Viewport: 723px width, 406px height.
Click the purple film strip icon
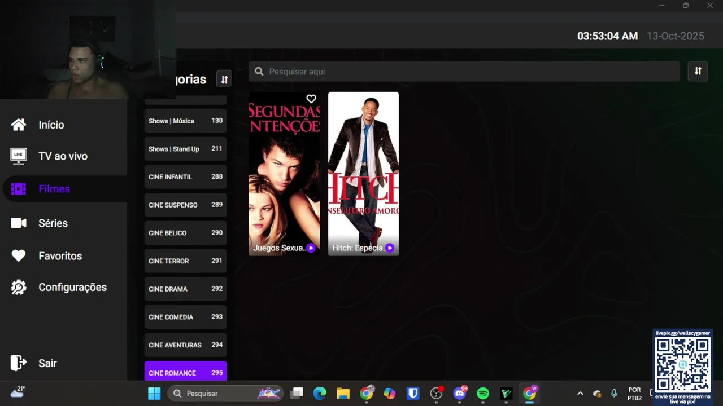(19, 189)
